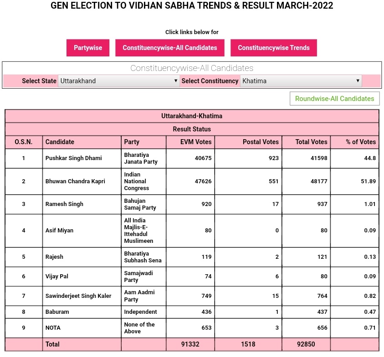Screen dimensions: 384x357
Task: Click EVM votes value 749
Action: pos(206,296)
